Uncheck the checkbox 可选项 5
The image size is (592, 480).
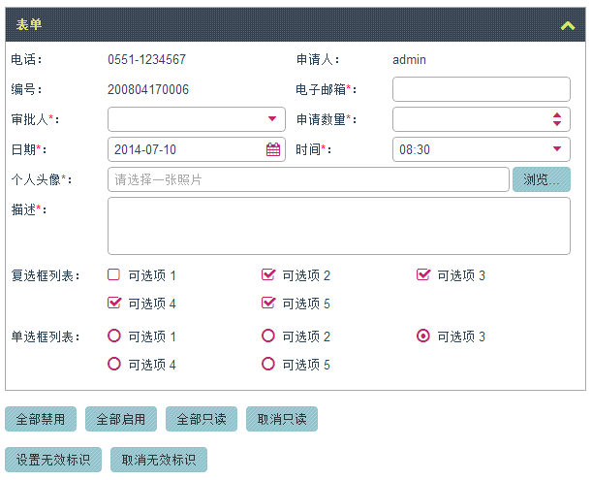[268, 303]
